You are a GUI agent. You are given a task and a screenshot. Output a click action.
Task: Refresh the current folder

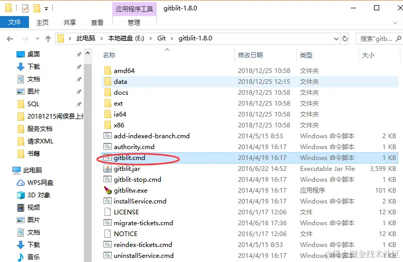click(x=345, y=39)
